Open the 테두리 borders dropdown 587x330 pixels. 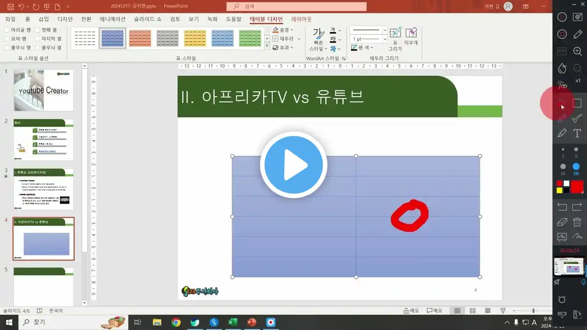(x=286, y=38)
